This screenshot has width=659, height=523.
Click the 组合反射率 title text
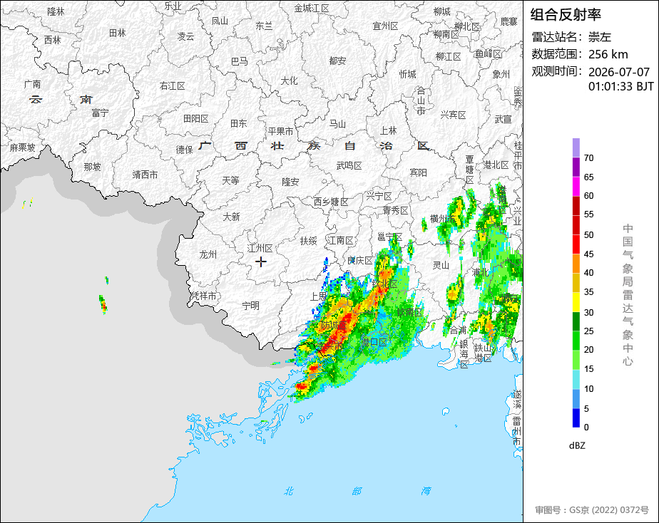click(x=566, y=15)
